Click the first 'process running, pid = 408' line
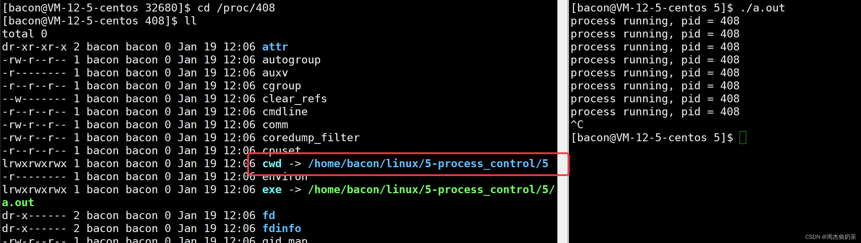The height and width of the screenshot is (243, 861). [655, 21]
